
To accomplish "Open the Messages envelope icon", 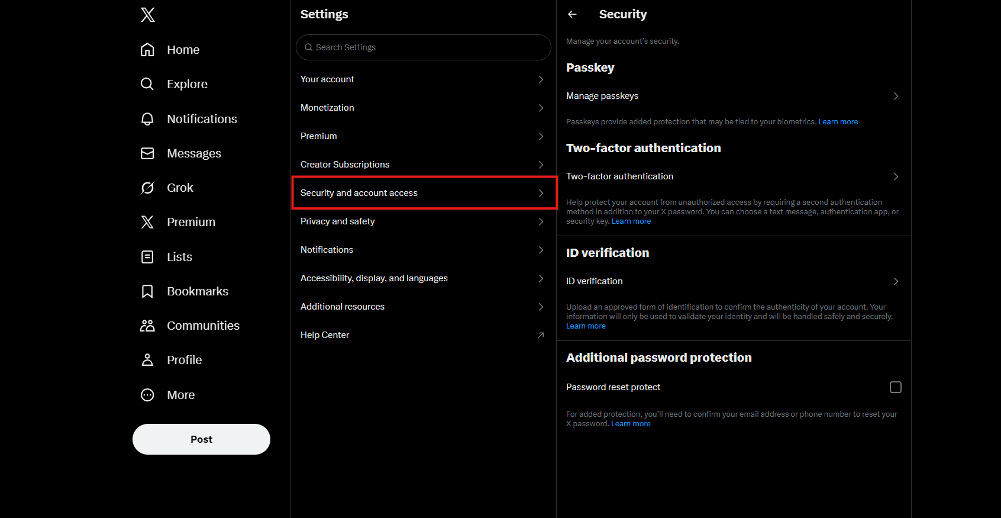I will coord(147,153).
